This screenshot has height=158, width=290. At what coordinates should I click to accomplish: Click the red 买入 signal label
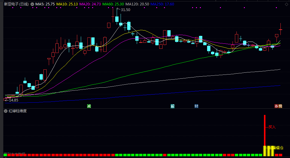(272, 127)
